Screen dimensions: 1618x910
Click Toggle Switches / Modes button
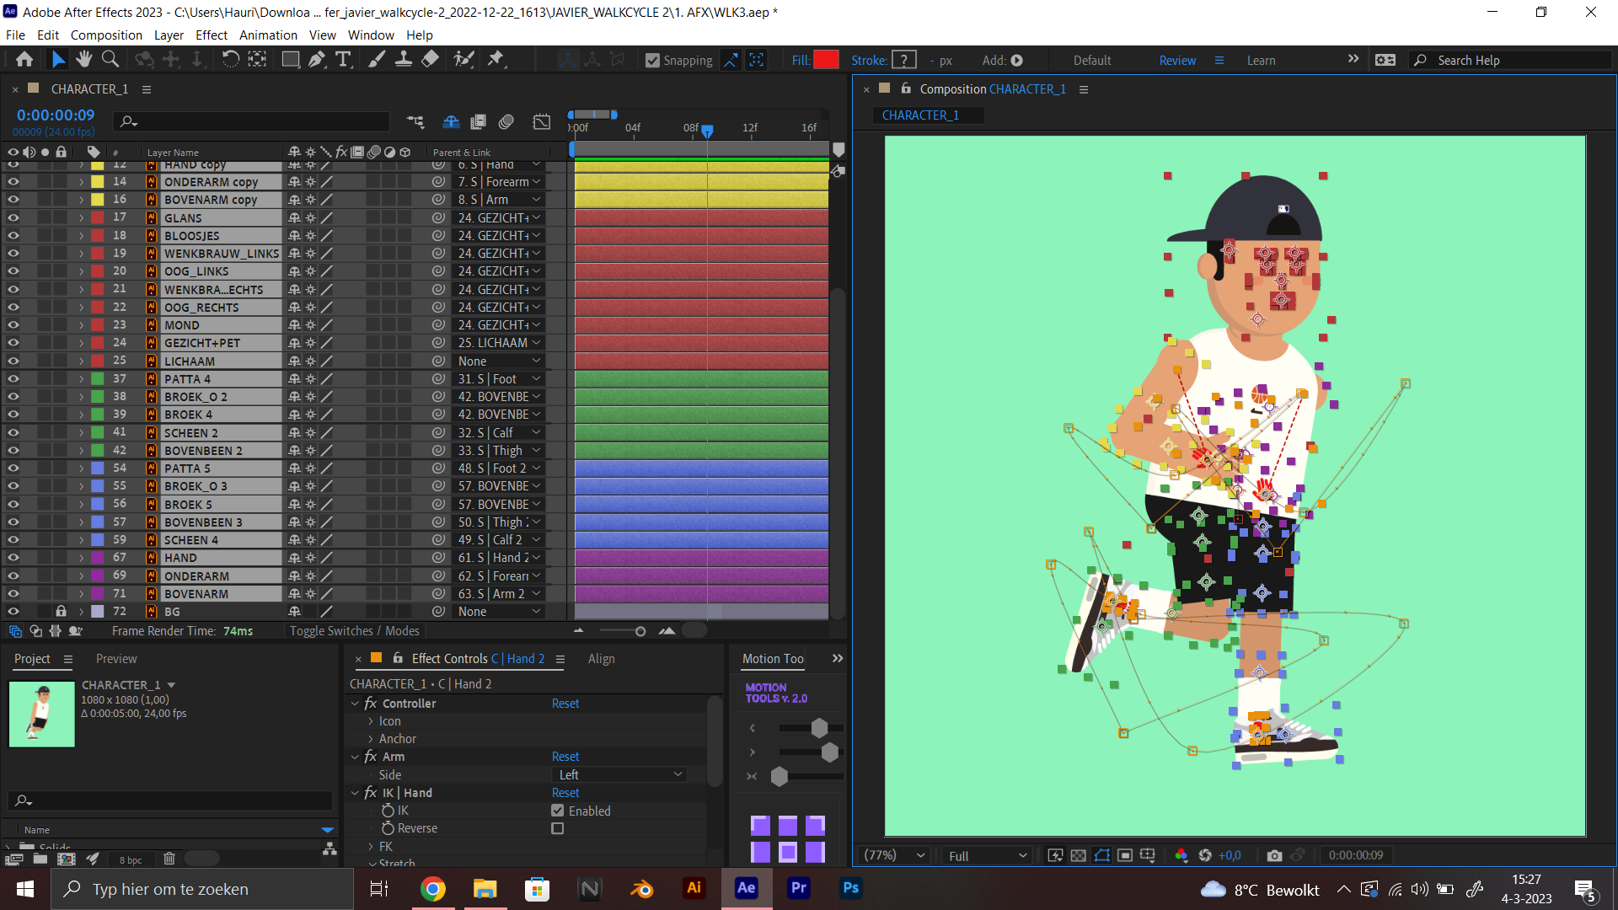(354, 631)
